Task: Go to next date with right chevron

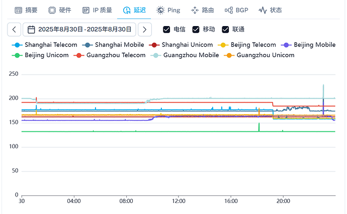Action: tap(145, 30)
